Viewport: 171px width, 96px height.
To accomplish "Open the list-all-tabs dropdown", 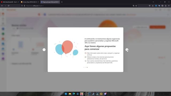I will tap(153, 2).
